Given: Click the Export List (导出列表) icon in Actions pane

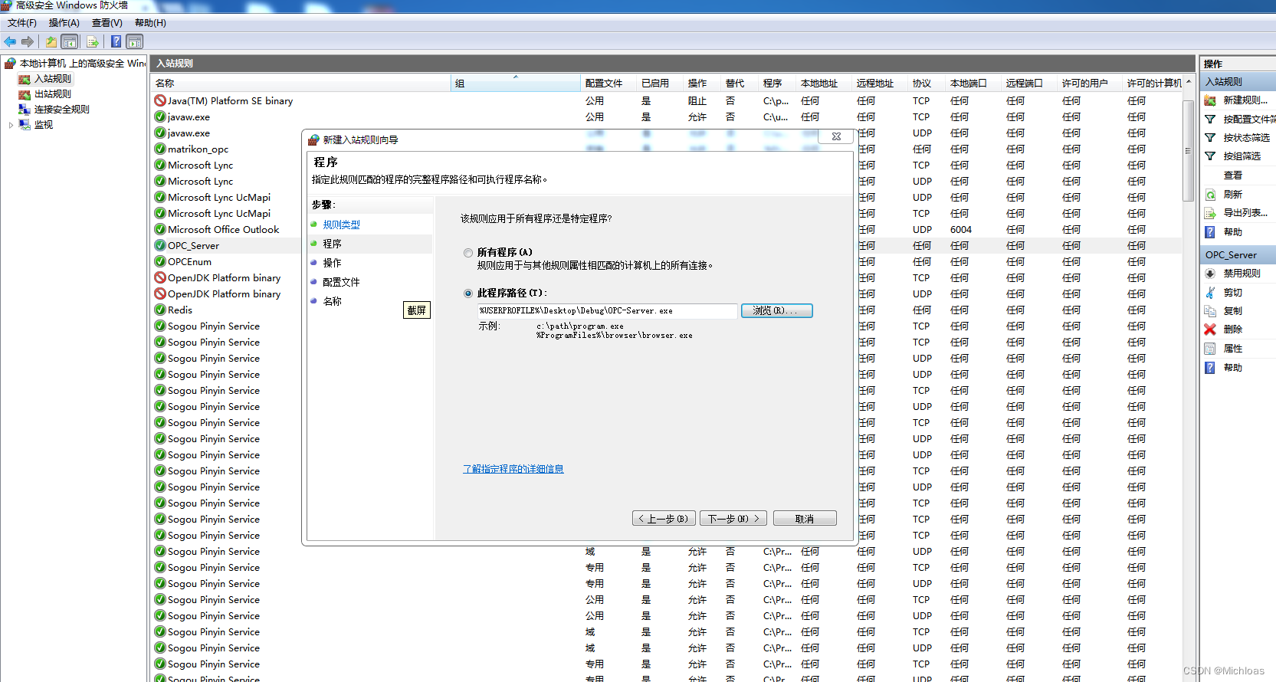Looking at the screenshot, I should pos(1210,213).
